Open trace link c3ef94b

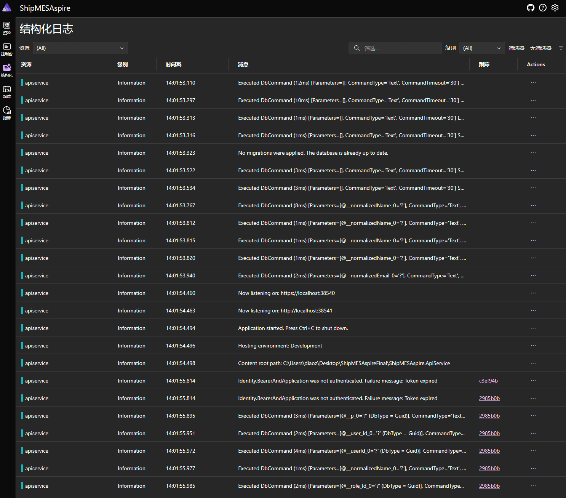click(488, 381)
